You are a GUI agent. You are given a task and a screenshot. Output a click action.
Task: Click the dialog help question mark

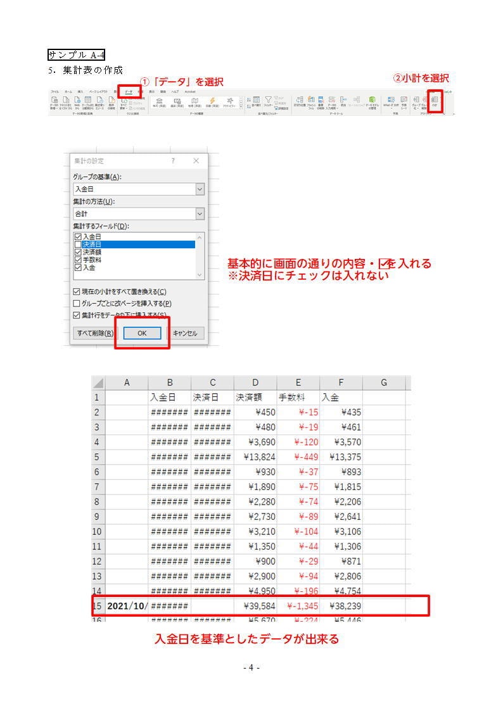173,161
